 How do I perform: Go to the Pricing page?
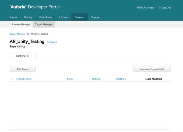coord(28,17)
